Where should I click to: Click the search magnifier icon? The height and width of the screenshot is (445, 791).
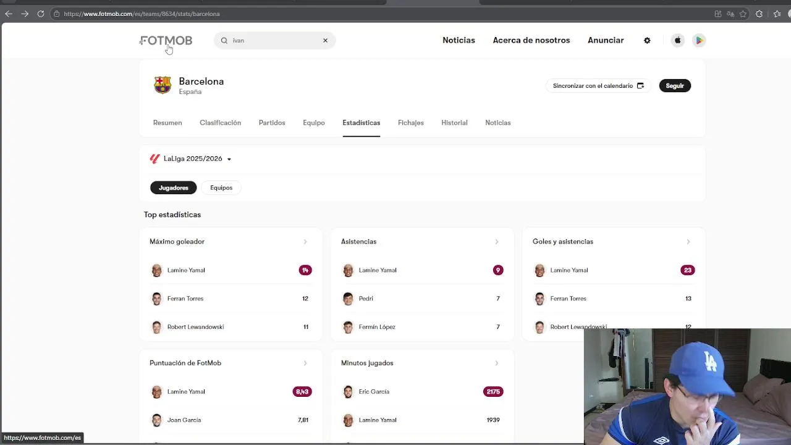[x=224, y=40]
